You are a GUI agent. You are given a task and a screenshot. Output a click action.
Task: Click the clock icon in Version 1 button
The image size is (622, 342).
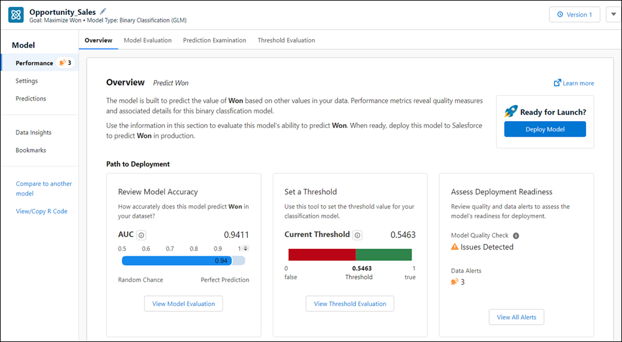(560, 15)
